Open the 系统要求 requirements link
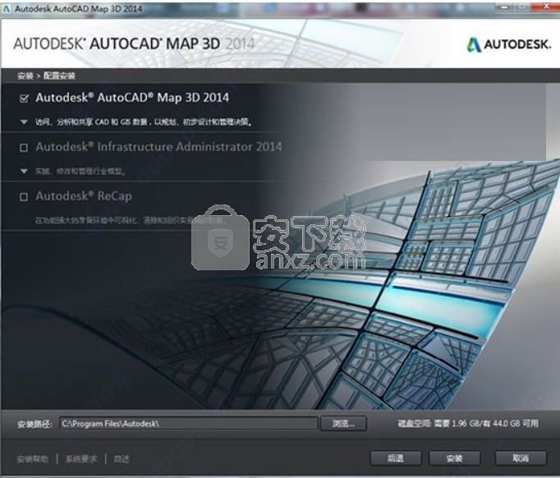 [x=81, y=459]
